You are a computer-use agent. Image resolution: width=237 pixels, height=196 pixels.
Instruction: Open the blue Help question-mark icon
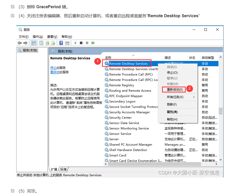(x=61, y=43)
